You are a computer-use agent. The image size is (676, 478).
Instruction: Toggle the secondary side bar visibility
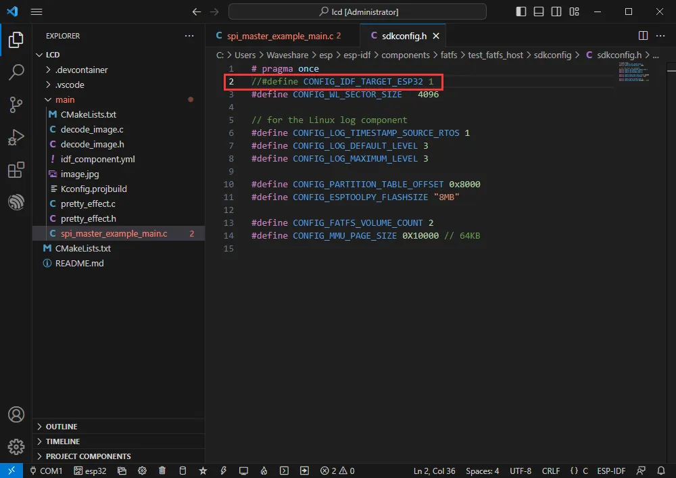(x=556, y=11)
